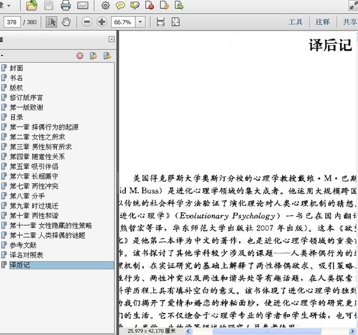Go to bookmark 参考文献
The width and height of the screenshot is (358, 335).
click(22, 245)
